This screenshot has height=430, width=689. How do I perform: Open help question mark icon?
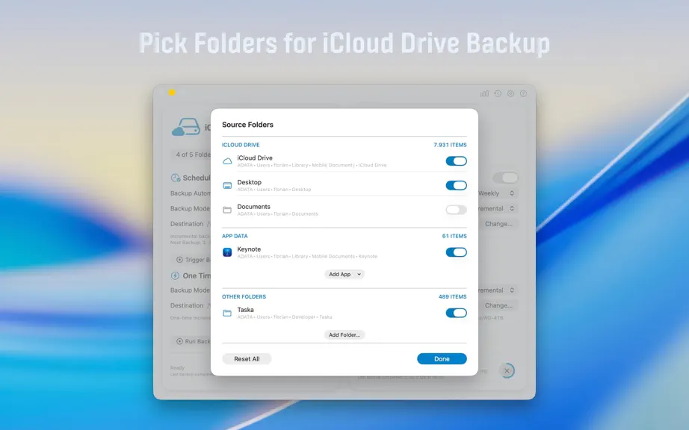pyautogui.click(x=523, y=93)
